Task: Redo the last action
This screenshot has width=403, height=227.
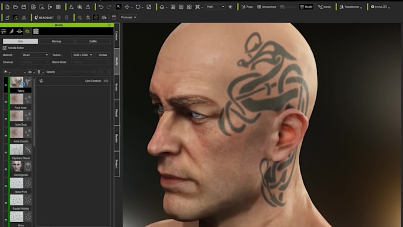Action: pos(109,7)
